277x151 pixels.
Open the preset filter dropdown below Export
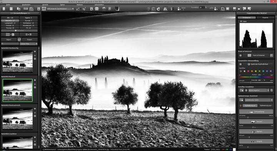coord(28,44)
